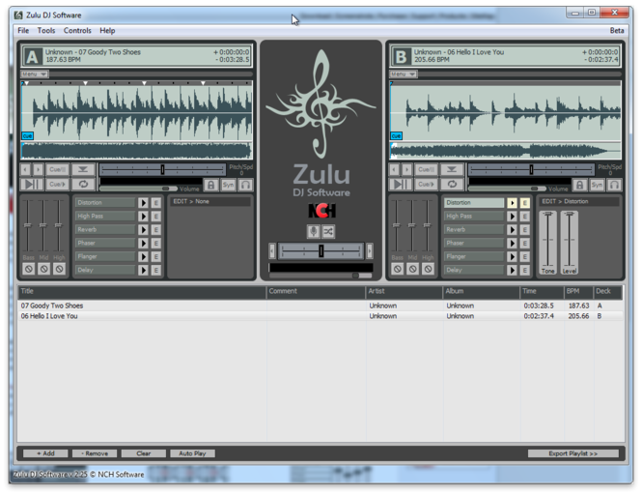Mute the Bass band on Deck A
The image size is (642, 496).
point(29,268)
